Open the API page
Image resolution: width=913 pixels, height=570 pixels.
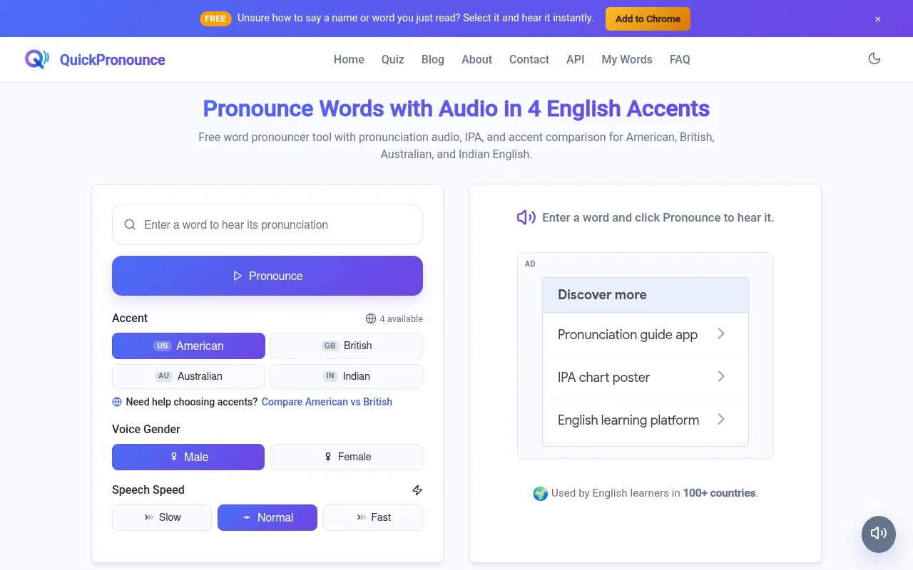tap(576, 60)
